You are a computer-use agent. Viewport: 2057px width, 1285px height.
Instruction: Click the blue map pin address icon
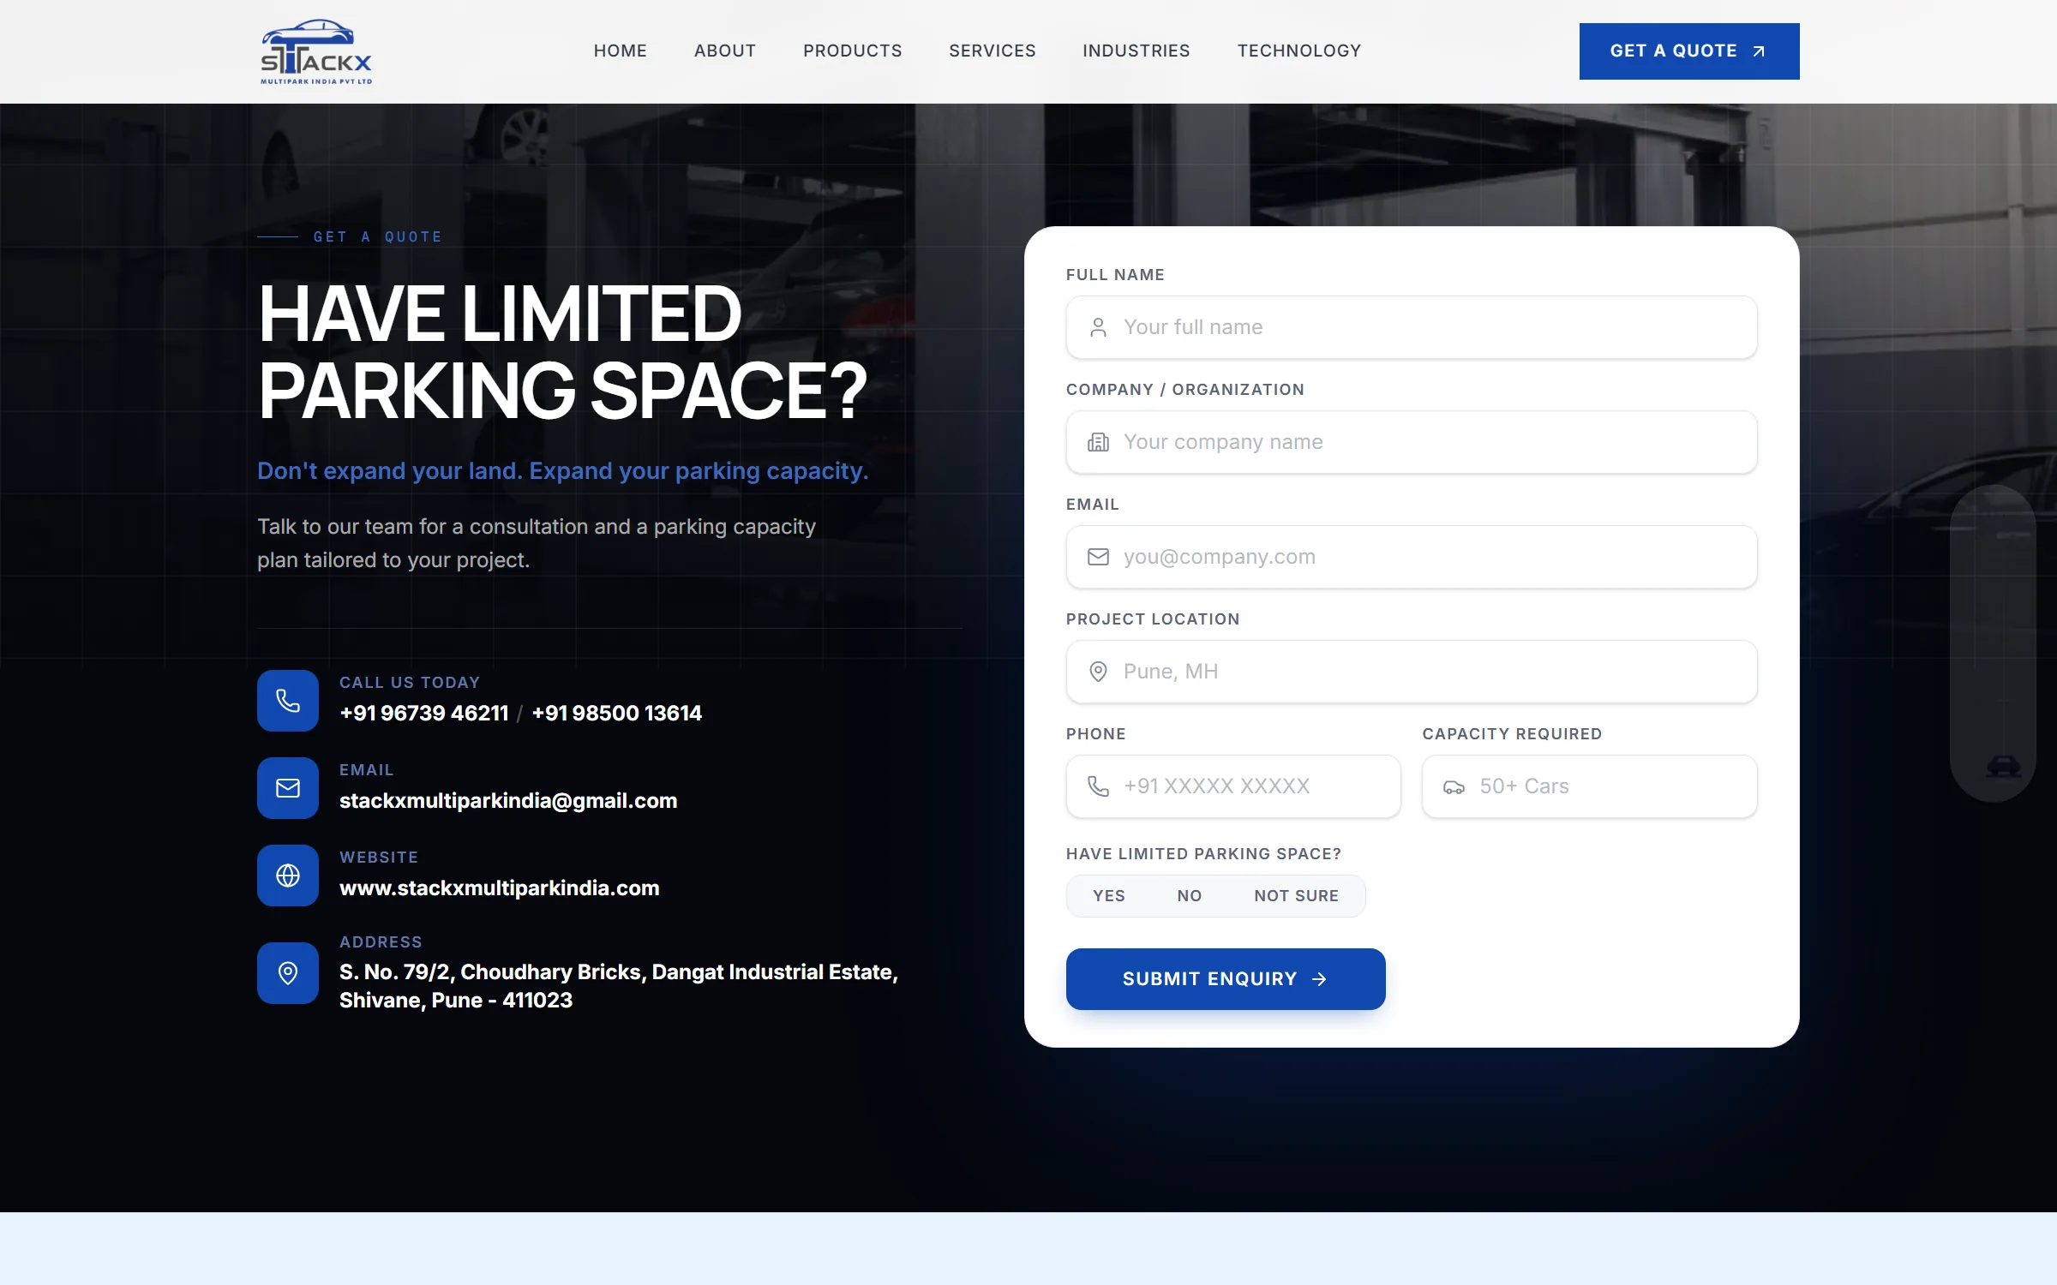click(x=288, y=973)
